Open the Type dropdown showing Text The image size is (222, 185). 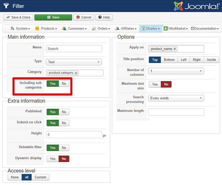click(74, 62)
